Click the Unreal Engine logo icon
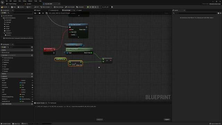 point(2,2)
